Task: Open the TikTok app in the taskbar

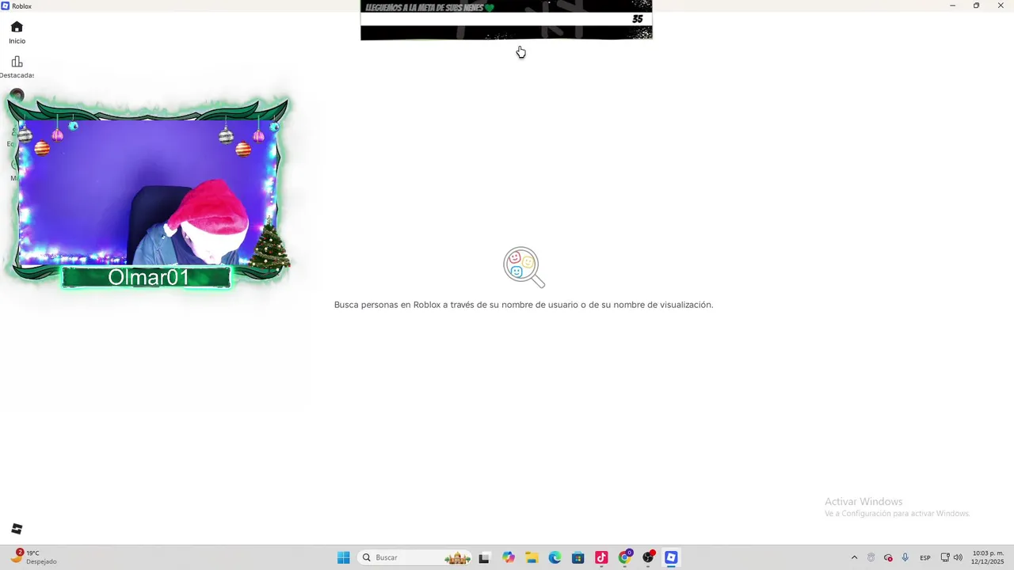Action: (601, 557)
